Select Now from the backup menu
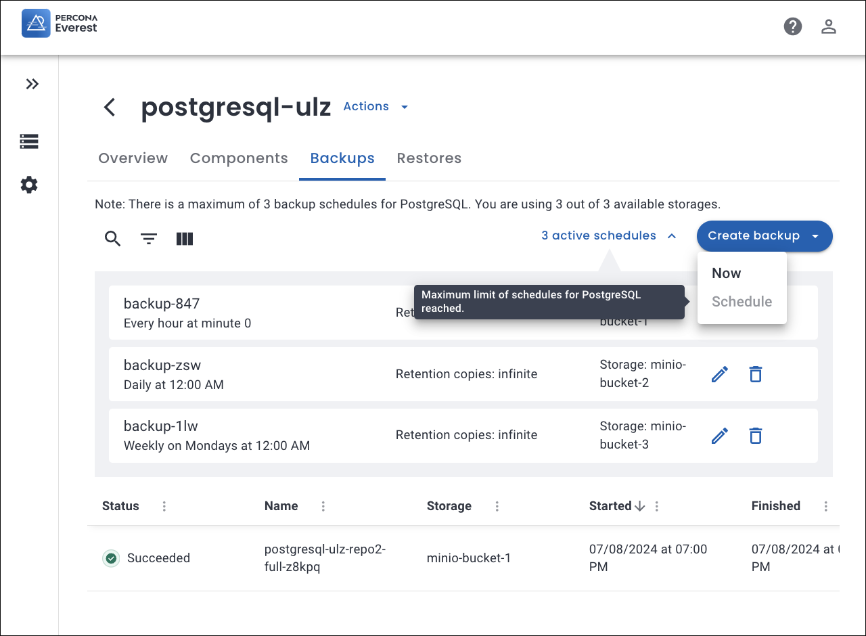Screen dimensions: 866x636 tap(726, 273)
